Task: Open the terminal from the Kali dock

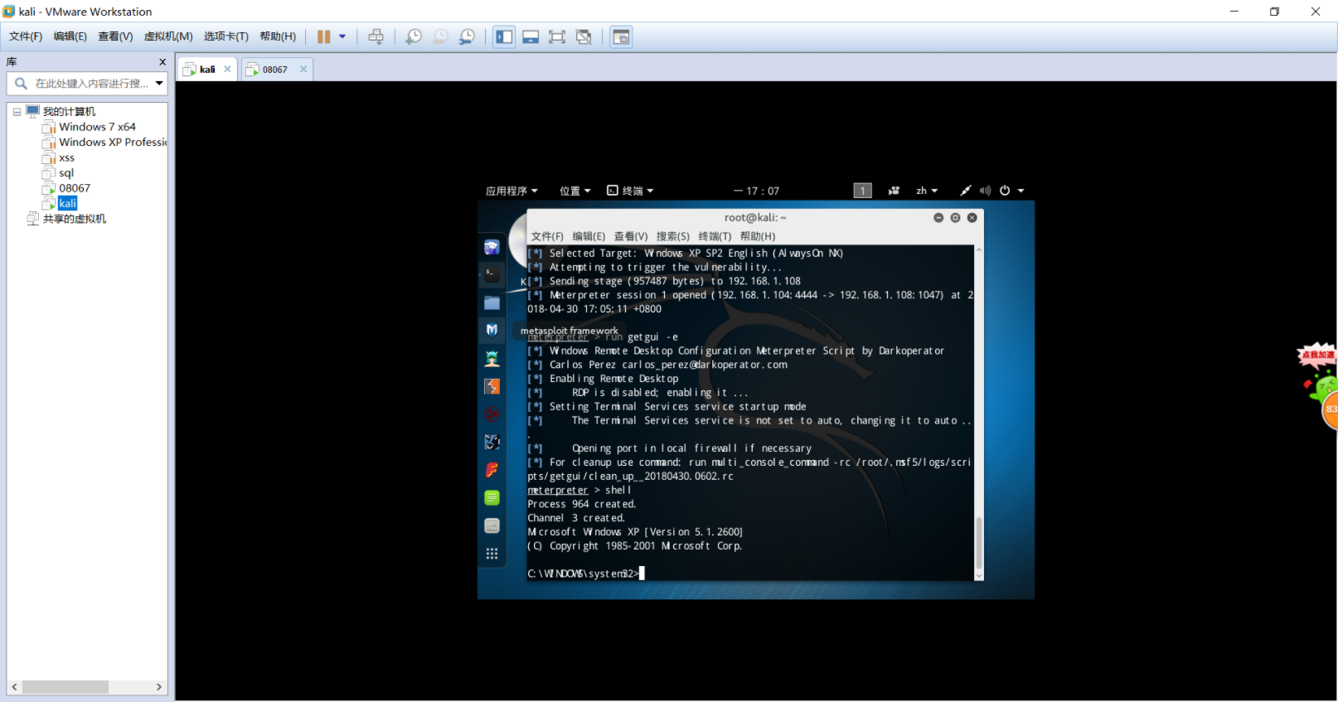Action: coord(492,274)
